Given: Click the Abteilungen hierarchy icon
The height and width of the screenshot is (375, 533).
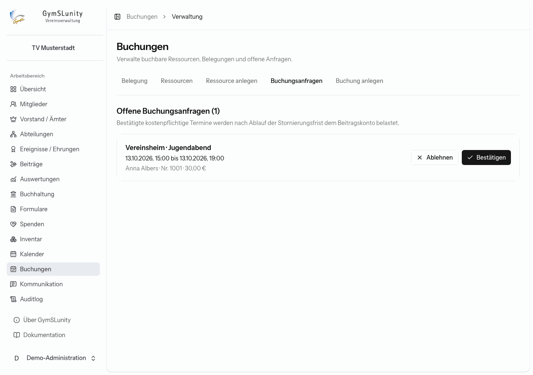Looking at the screenshot, I should click(x=13, y=134).
